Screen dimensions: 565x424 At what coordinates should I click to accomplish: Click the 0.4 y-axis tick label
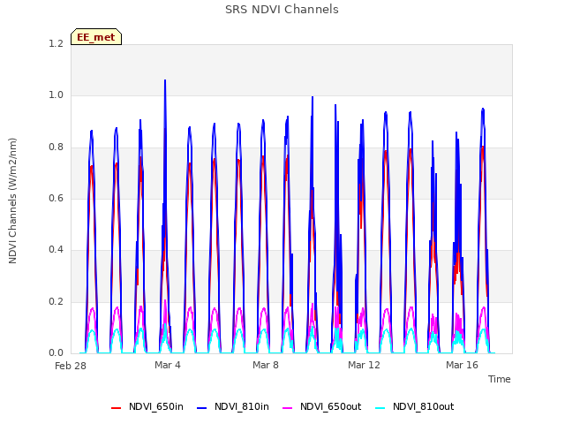coord(56,250)
